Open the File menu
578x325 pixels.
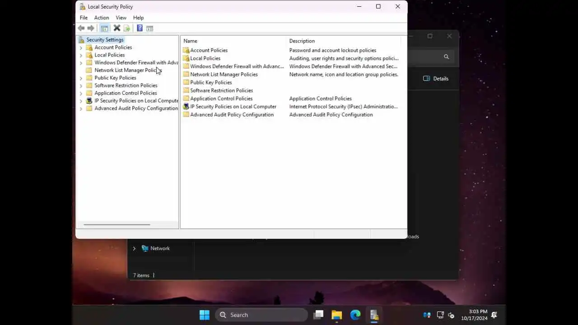click(x=84, y=18)
